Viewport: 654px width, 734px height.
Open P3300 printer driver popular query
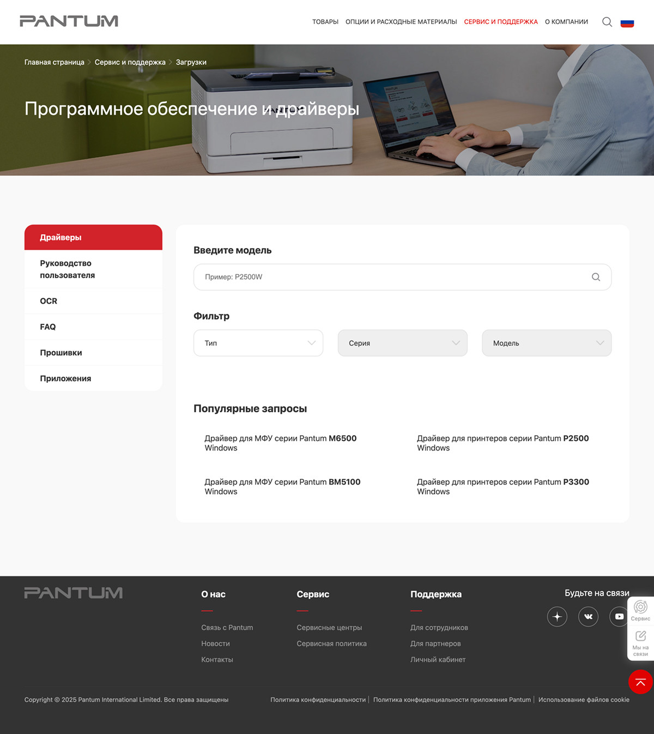[503, 486]
